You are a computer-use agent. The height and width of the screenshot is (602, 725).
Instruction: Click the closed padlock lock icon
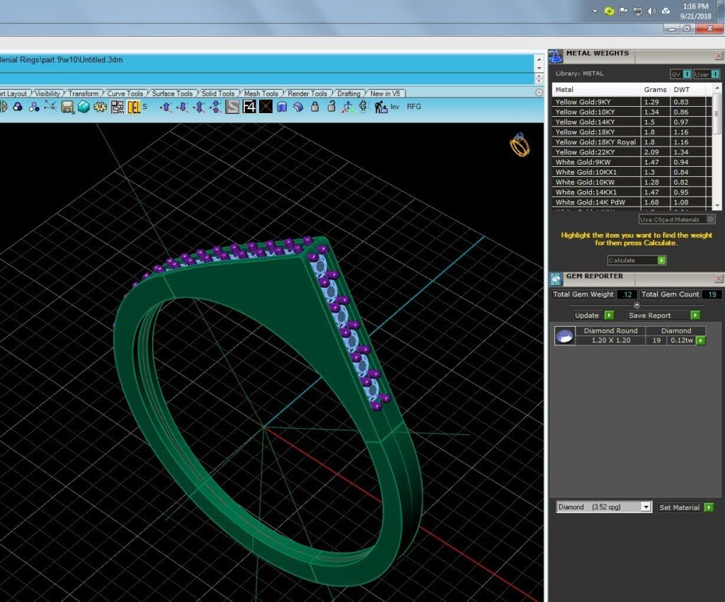pyautogui.click(x=315, y=108)
